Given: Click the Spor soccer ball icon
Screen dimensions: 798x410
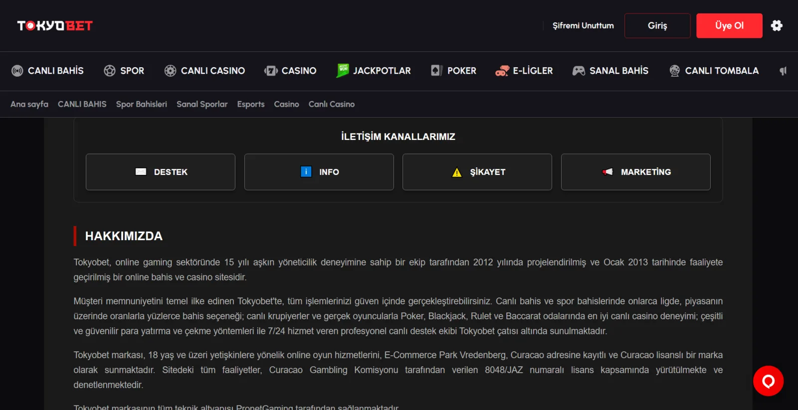Looking at the screenshot, I should (110, 71).
